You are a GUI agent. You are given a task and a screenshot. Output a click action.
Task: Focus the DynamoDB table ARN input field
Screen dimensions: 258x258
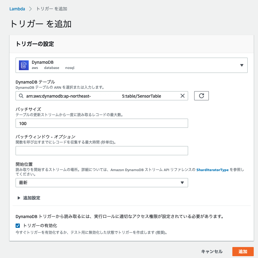coord(102,96)
